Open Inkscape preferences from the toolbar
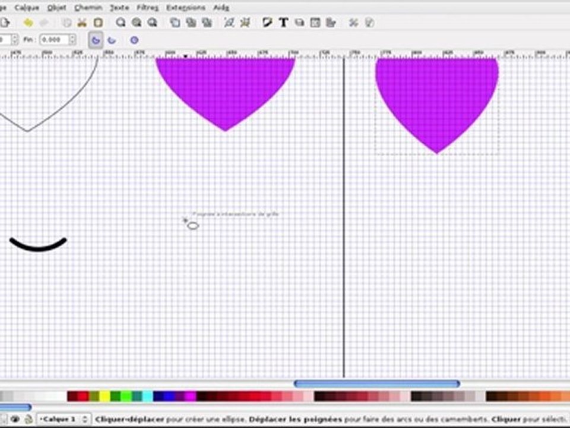 coord(353,23)
